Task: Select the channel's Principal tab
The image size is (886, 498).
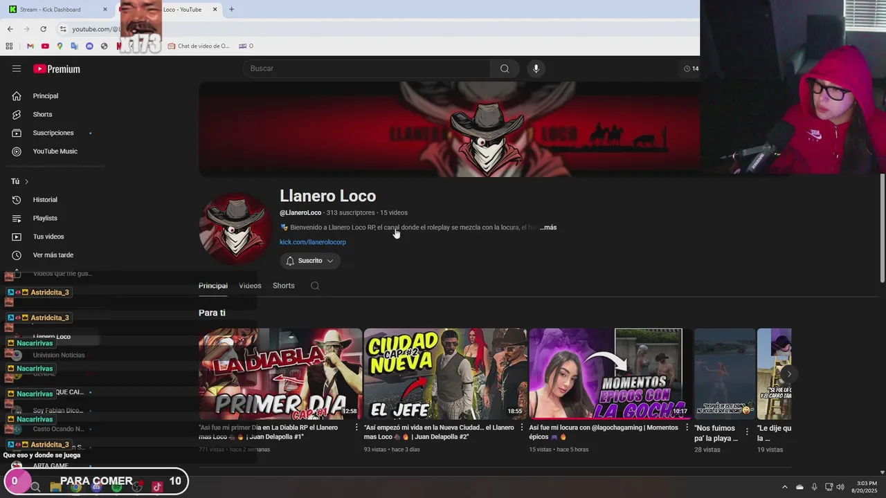Action: 213,286
